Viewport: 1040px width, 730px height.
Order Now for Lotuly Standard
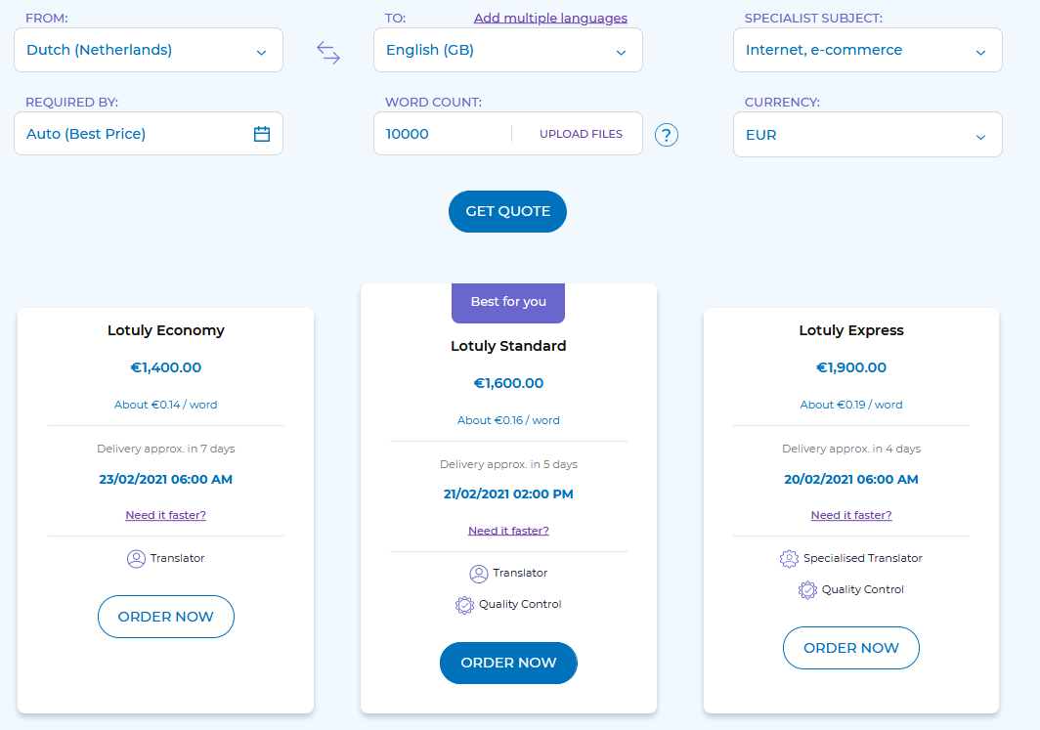tap(508, 663)
